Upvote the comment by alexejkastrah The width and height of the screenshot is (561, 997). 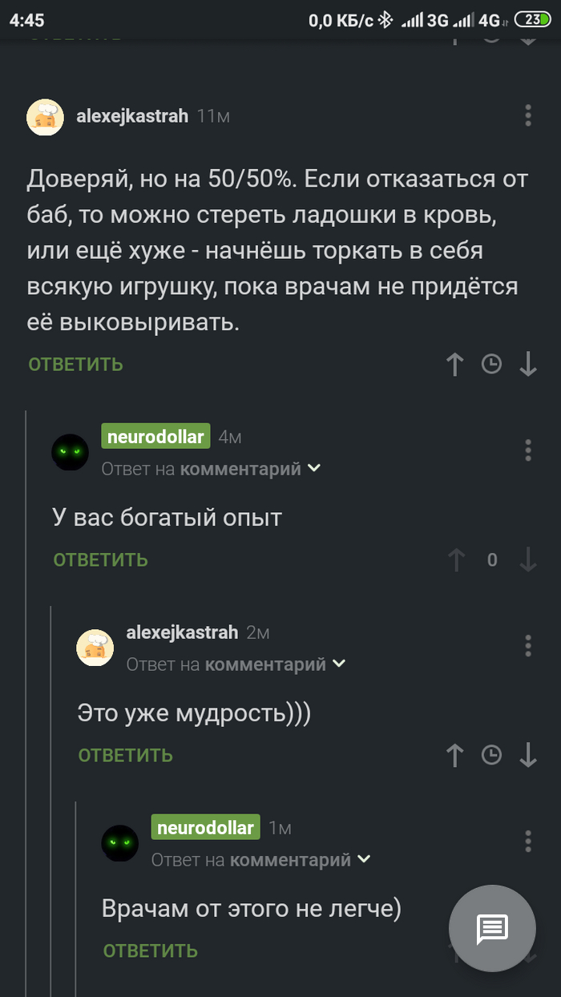point(454,364)
